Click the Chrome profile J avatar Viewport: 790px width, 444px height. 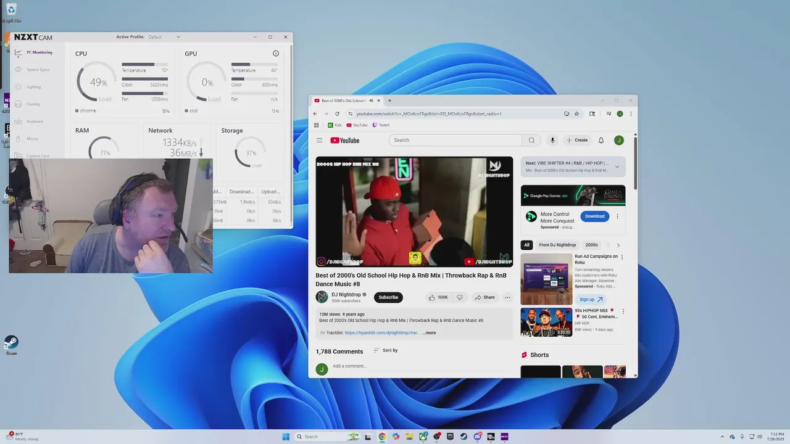click(x=620, y=113)
